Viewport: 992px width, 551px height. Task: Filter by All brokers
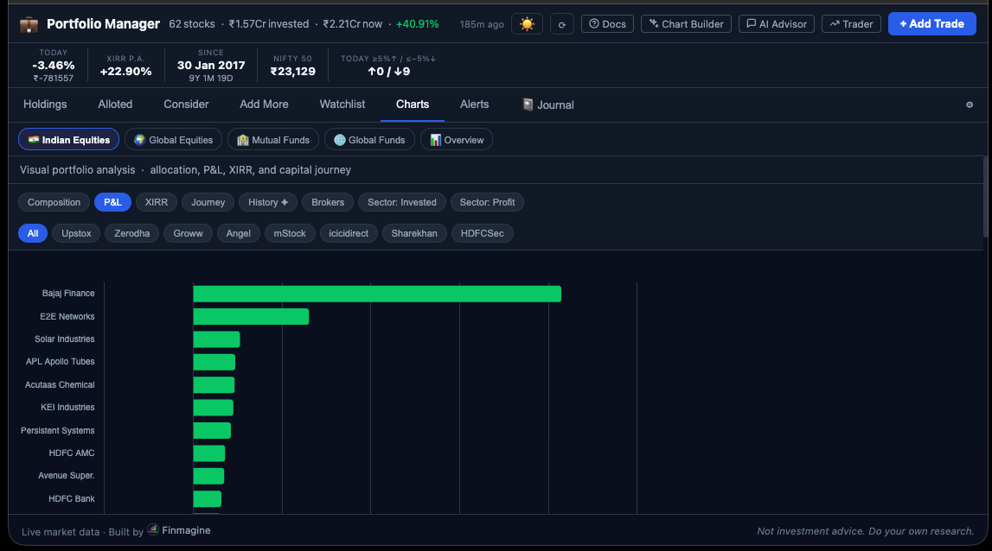point(33,233)
